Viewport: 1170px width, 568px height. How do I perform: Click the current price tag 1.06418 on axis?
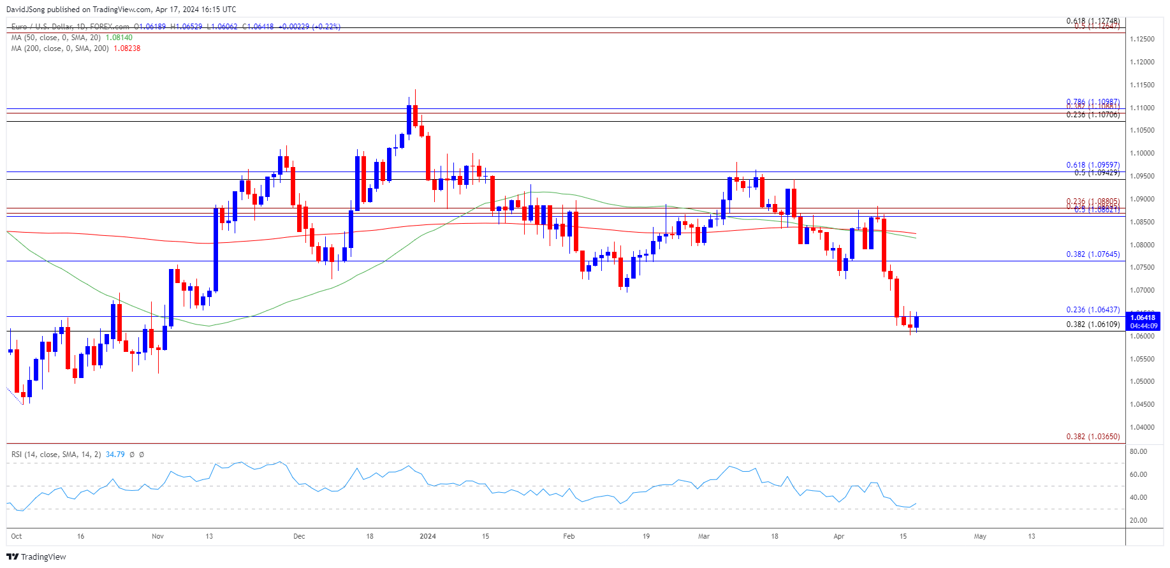(1143, 317)
